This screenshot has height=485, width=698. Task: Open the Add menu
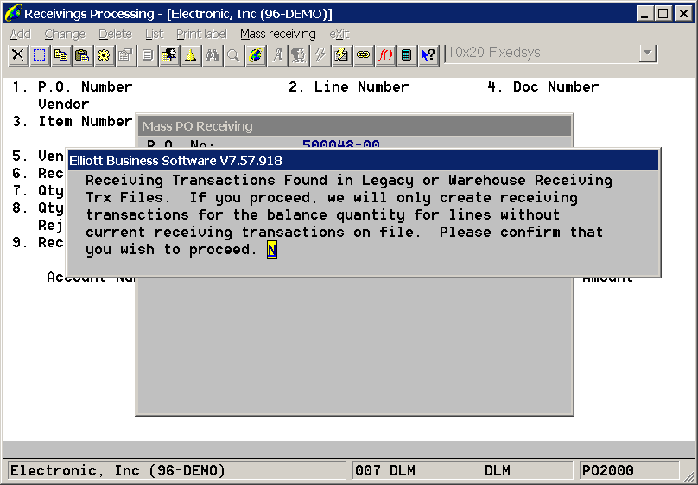point(21,34)
